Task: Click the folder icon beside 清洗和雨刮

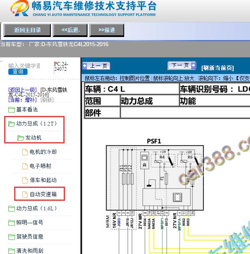Action: pos(12,251)
